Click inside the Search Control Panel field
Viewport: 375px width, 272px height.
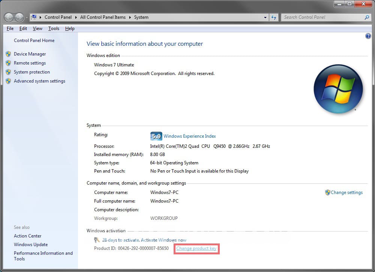(x=322, y=17)
